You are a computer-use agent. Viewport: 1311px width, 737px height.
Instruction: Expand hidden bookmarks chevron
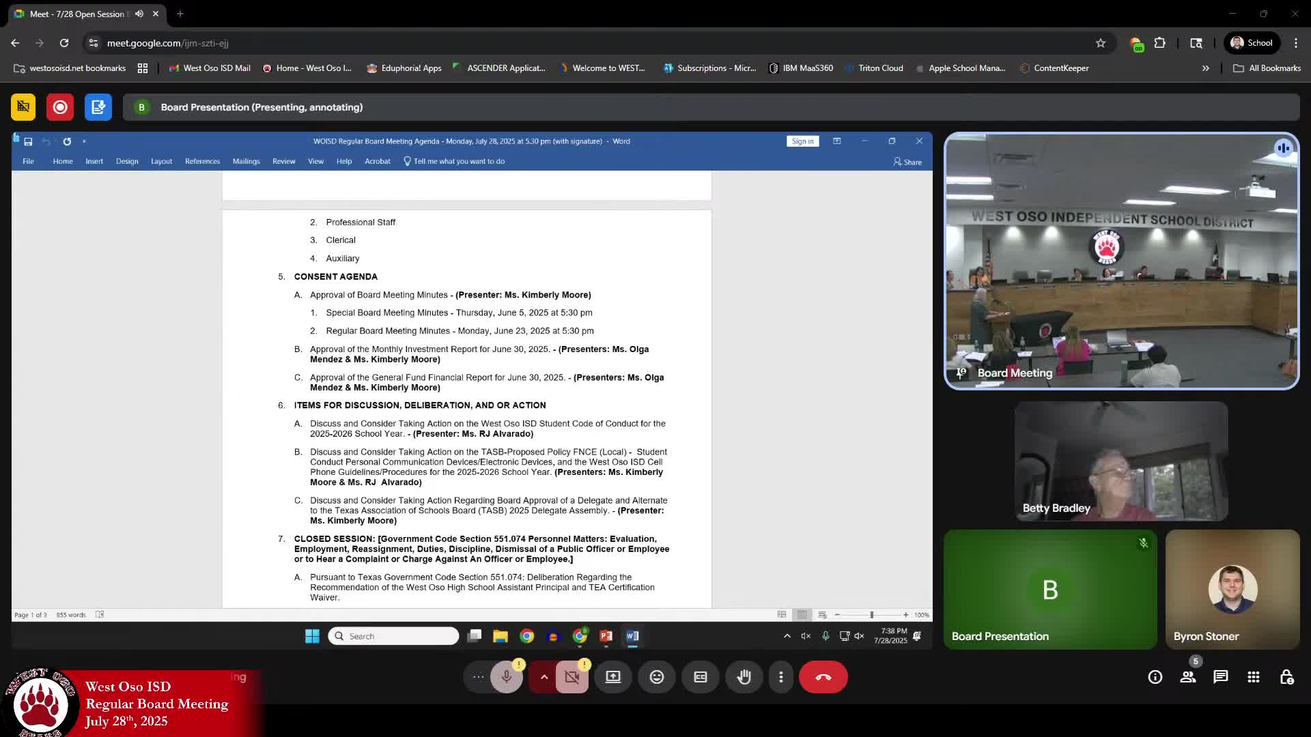1206,68
